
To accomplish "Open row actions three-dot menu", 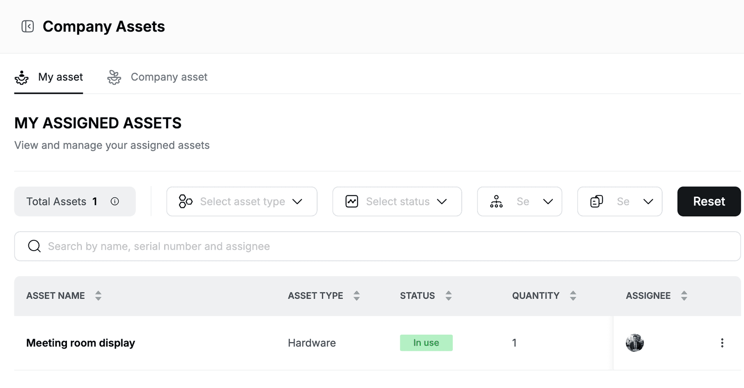I will [722, 343].
